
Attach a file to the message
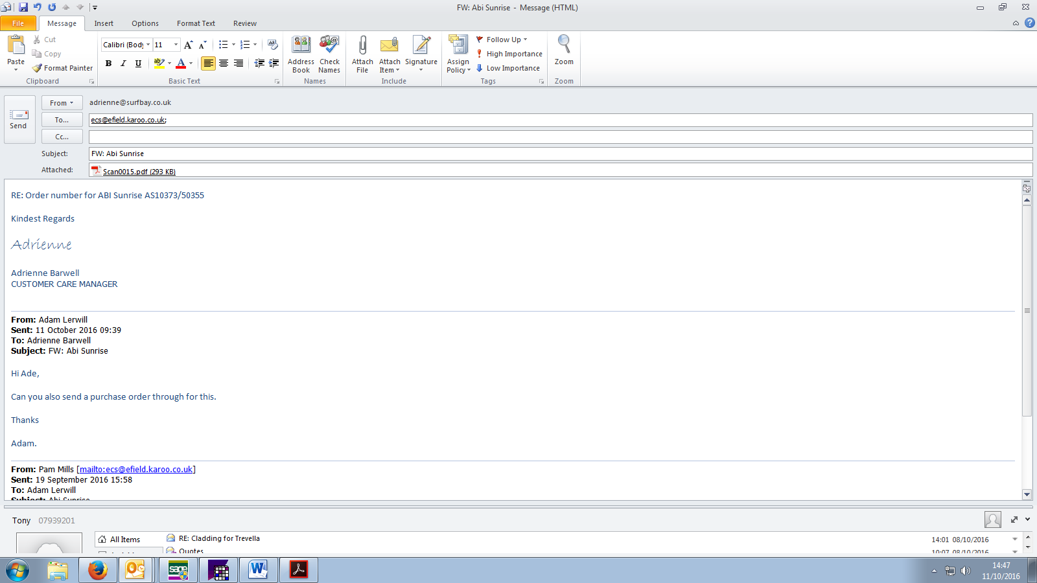(362, 54)
